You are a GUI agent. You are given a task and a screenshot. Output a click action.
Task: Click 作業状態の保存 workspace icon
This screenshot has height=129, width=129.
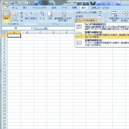tap(114, 16)
